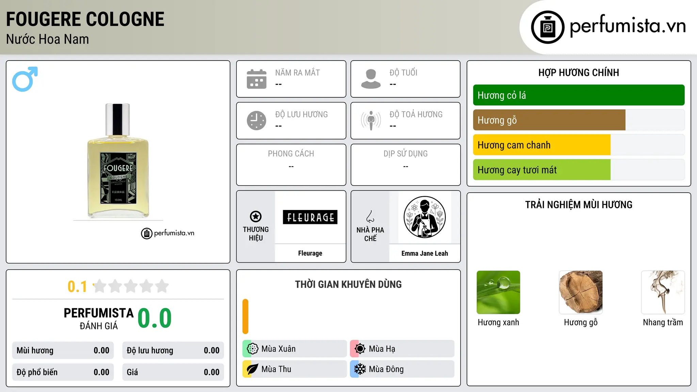Click the TRẢI NGHIỆM MÙI HƯƠNG heading
The image size is (697, 392).
579,205
